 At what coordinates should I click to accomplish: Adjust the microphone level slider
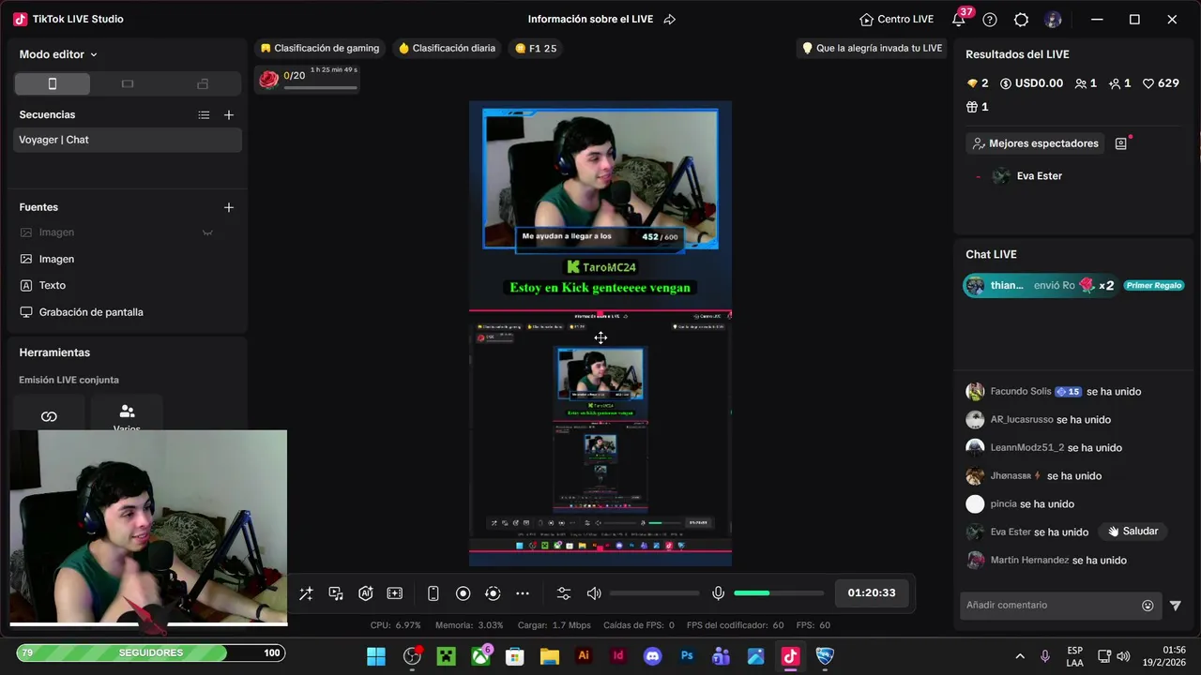(779, 593)
